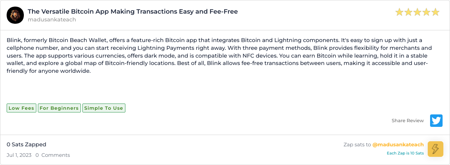Click the lion profile avatar

[15, 15]
